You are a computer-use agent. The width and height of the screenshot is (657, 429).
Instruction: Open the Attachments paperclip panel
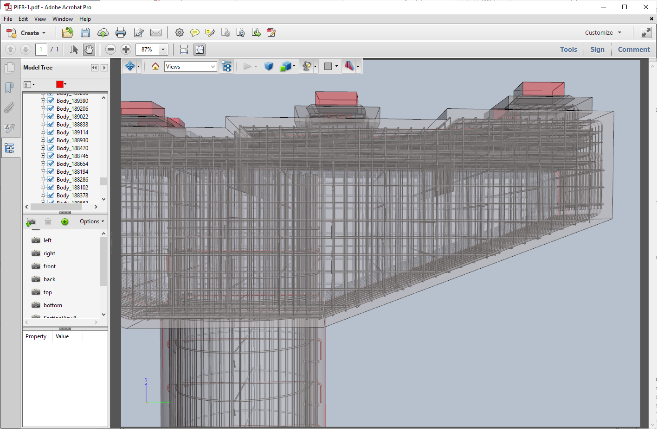9,108
